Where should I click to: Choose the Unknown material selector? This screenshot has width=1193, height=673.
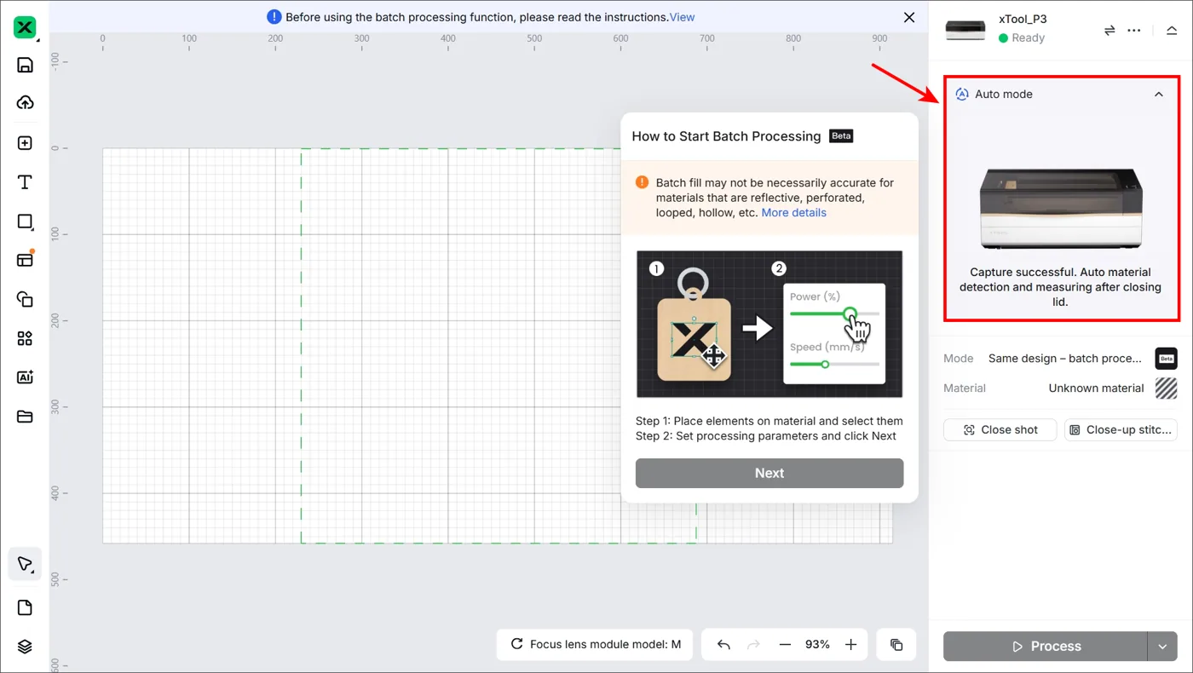tap(1113, 388)
